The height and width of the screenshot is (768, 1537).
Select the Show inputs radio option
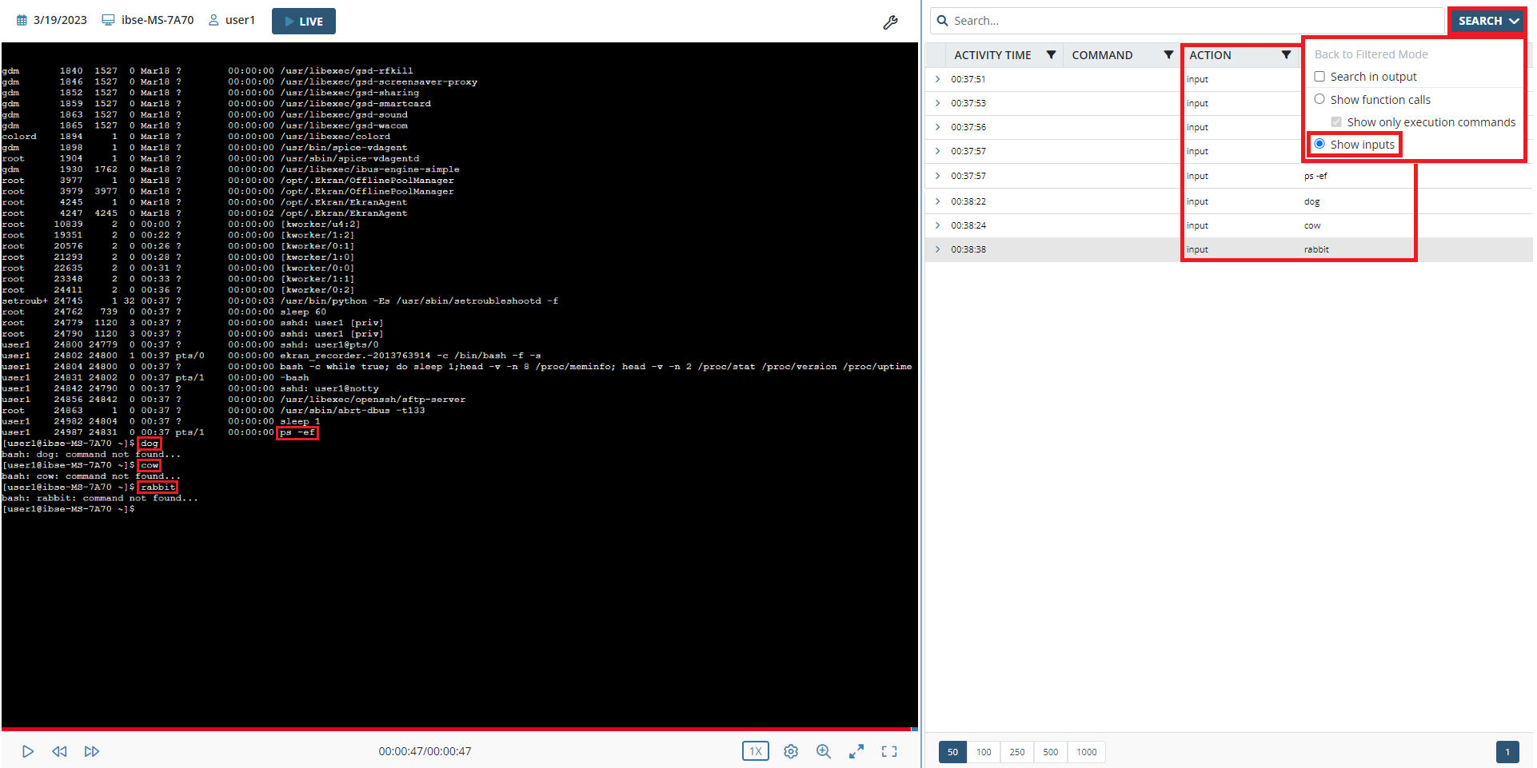tap(1319, 144)
